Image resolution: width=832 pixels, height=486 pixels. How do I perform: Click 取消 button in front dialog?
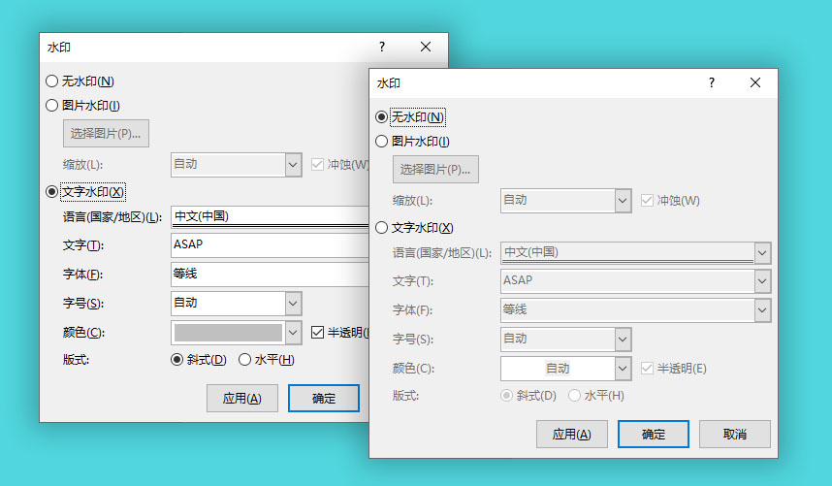(x=735, y=434)
